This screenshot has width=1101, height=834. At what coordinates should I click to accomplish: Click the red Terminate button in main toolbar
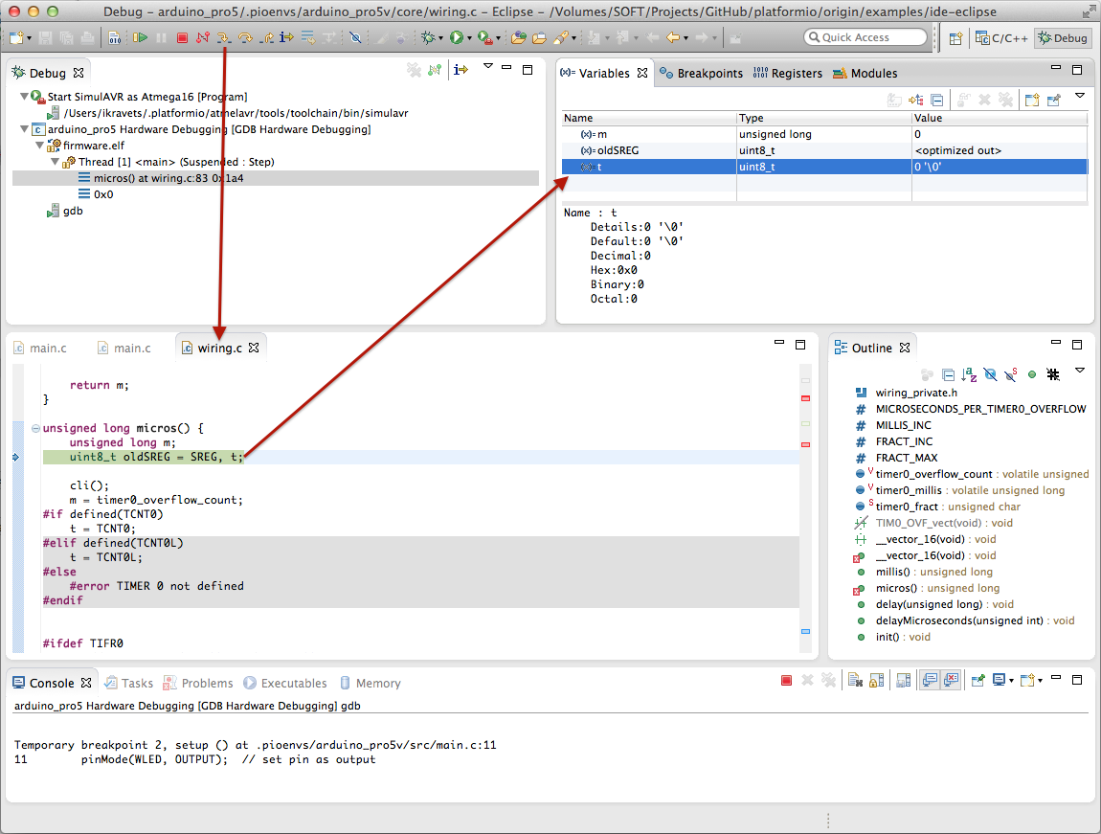(183, 38)
